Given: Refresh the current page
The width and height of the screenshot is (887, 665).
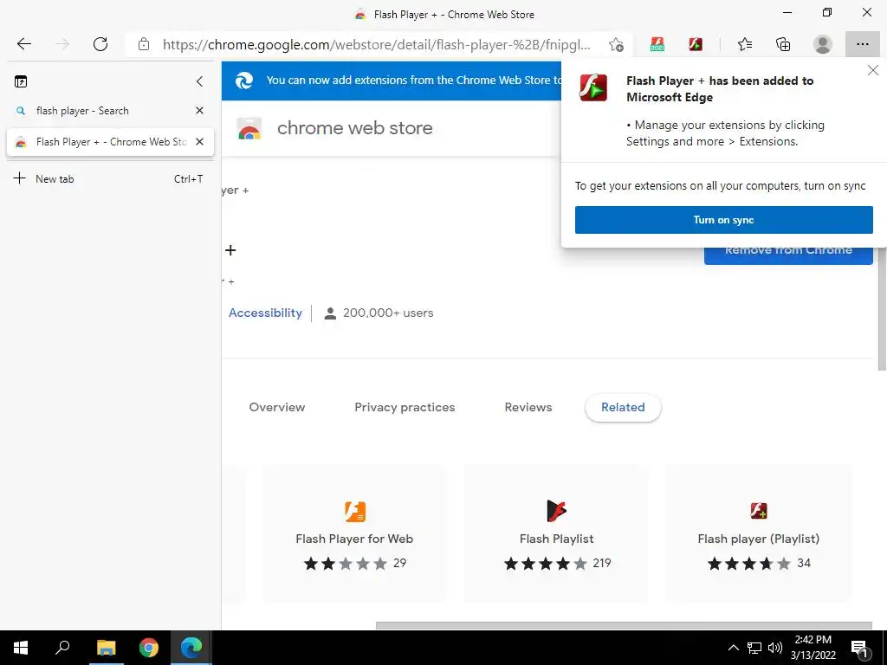Looking at the screenshot, I should tap(100, 44).
